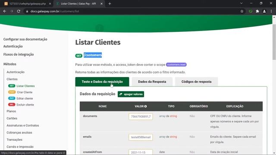Open the Editar cliente sidebar item
The width and height of the screenshot is (276, 155).
point(25,99)
